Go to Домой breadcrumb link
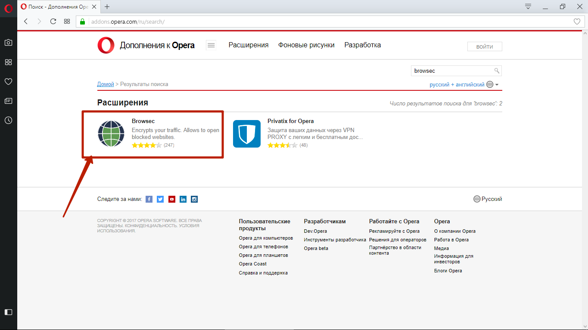The width and height of the screenshot is (588, 330). click(106, 84)
